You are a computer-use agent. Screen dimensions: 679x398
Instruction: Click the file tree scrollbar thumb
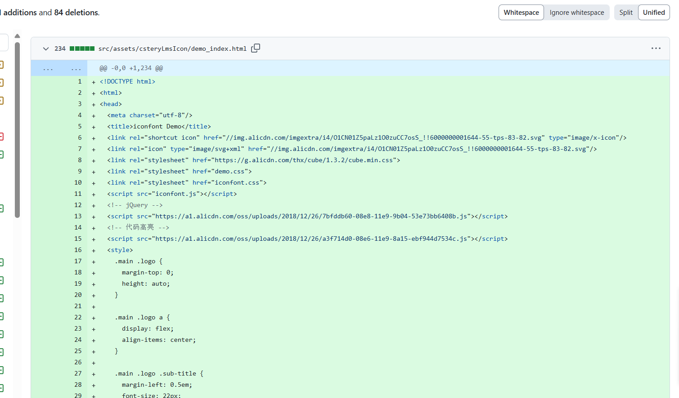[17, 130]
